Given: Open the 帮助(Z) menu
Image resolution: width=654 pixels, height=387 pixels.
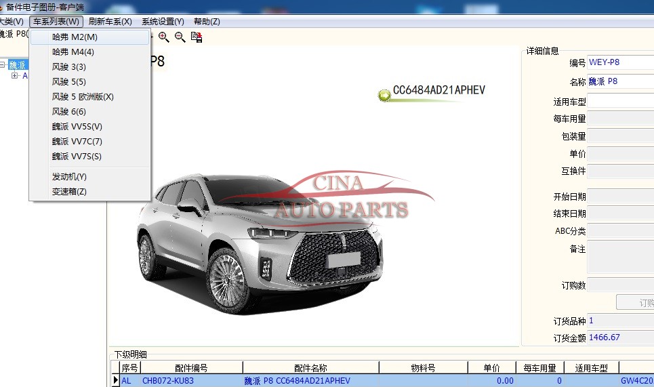Looking at the screenshot, I should point(207,22).
